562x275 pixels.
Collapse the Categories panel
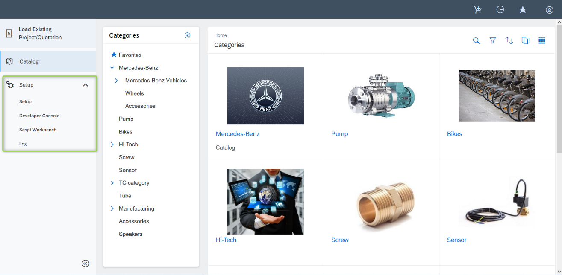pos(187,35)
